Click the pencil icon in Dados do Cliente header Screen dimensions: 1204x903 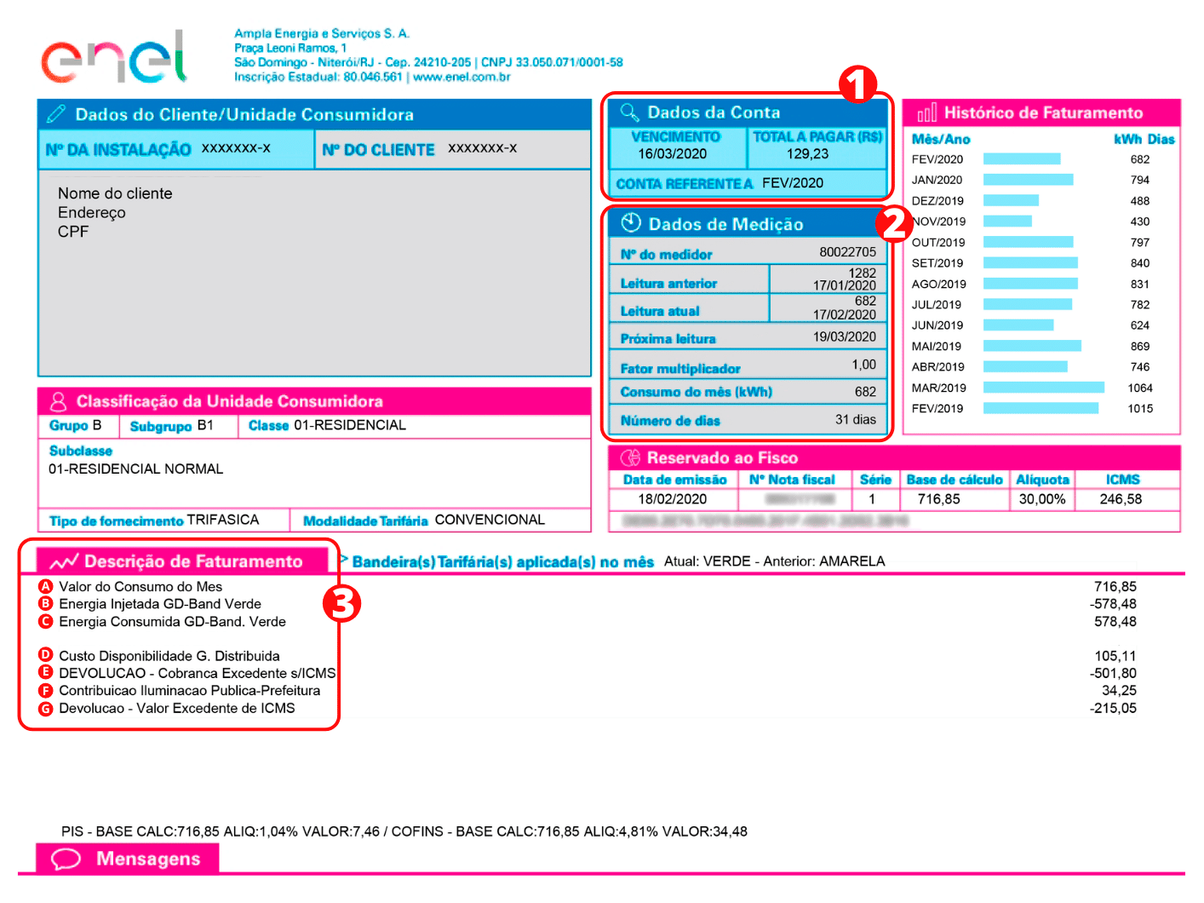56,114
